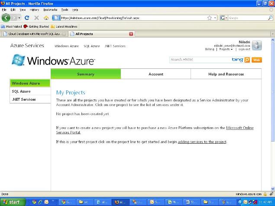Close the All Projects tab

click(131, 34)
